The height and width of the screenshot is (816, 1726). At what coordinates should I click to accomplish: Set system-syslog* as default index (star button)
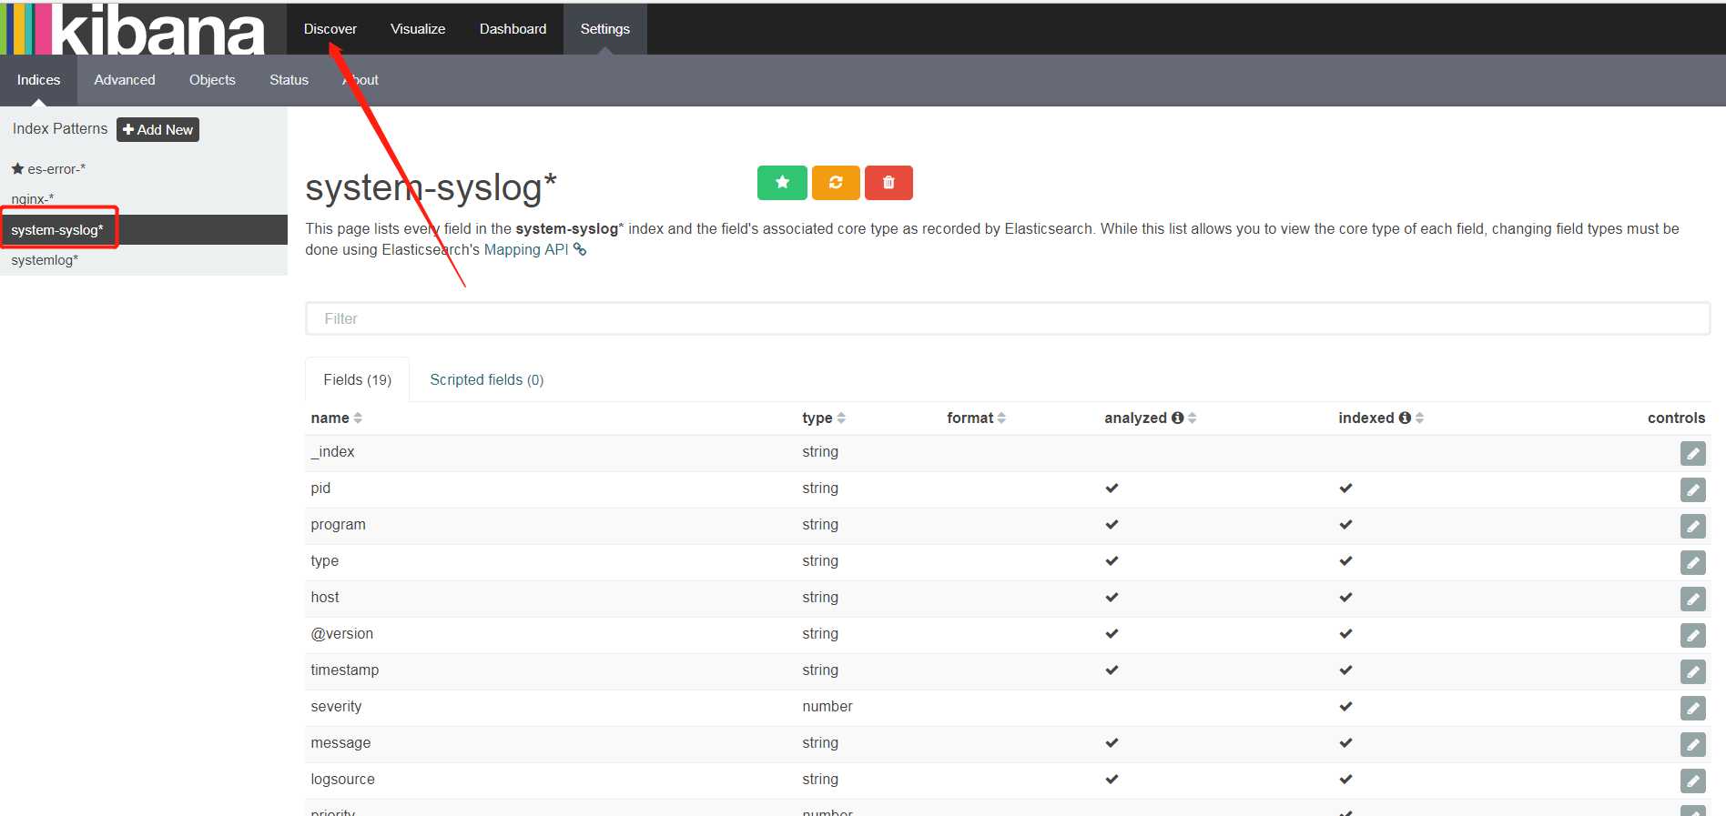pos(782,183)
